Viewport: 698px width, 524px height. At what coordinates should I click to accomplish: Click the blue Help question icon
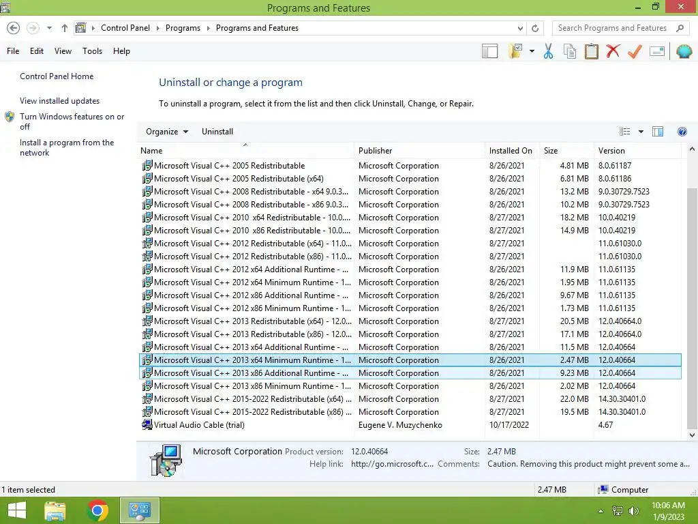(x=682, y=132)
